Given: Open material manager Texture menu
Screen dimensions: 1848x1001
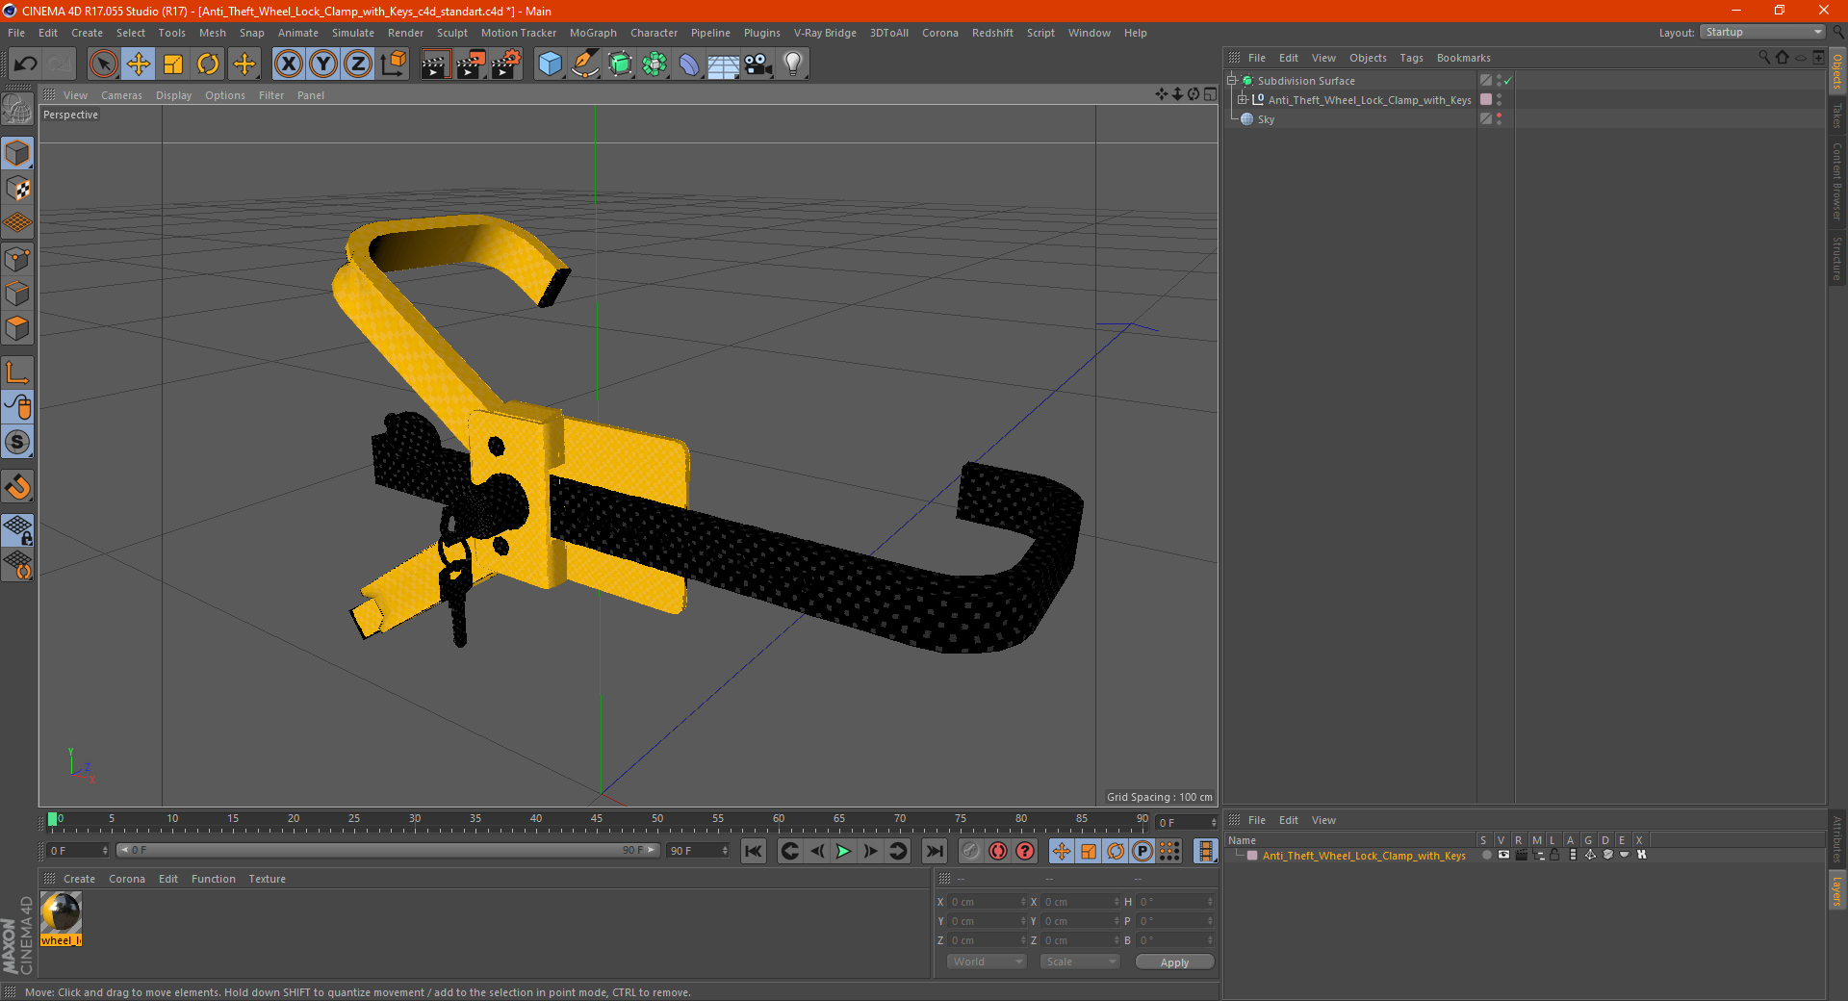Looking at the screenshot, I should 267,879.
